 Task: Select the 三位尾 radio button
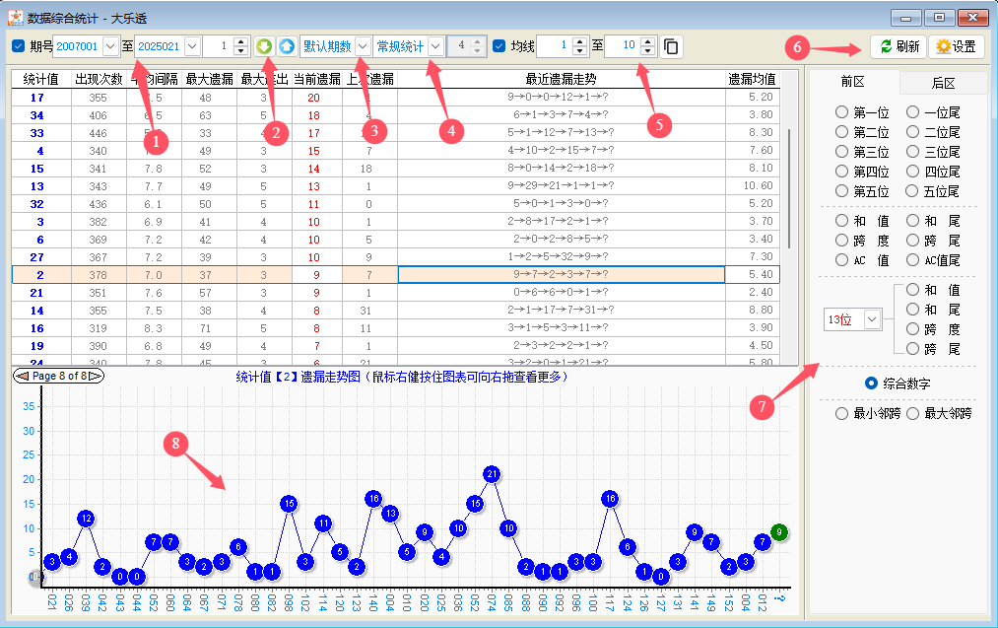coord(912,152)
